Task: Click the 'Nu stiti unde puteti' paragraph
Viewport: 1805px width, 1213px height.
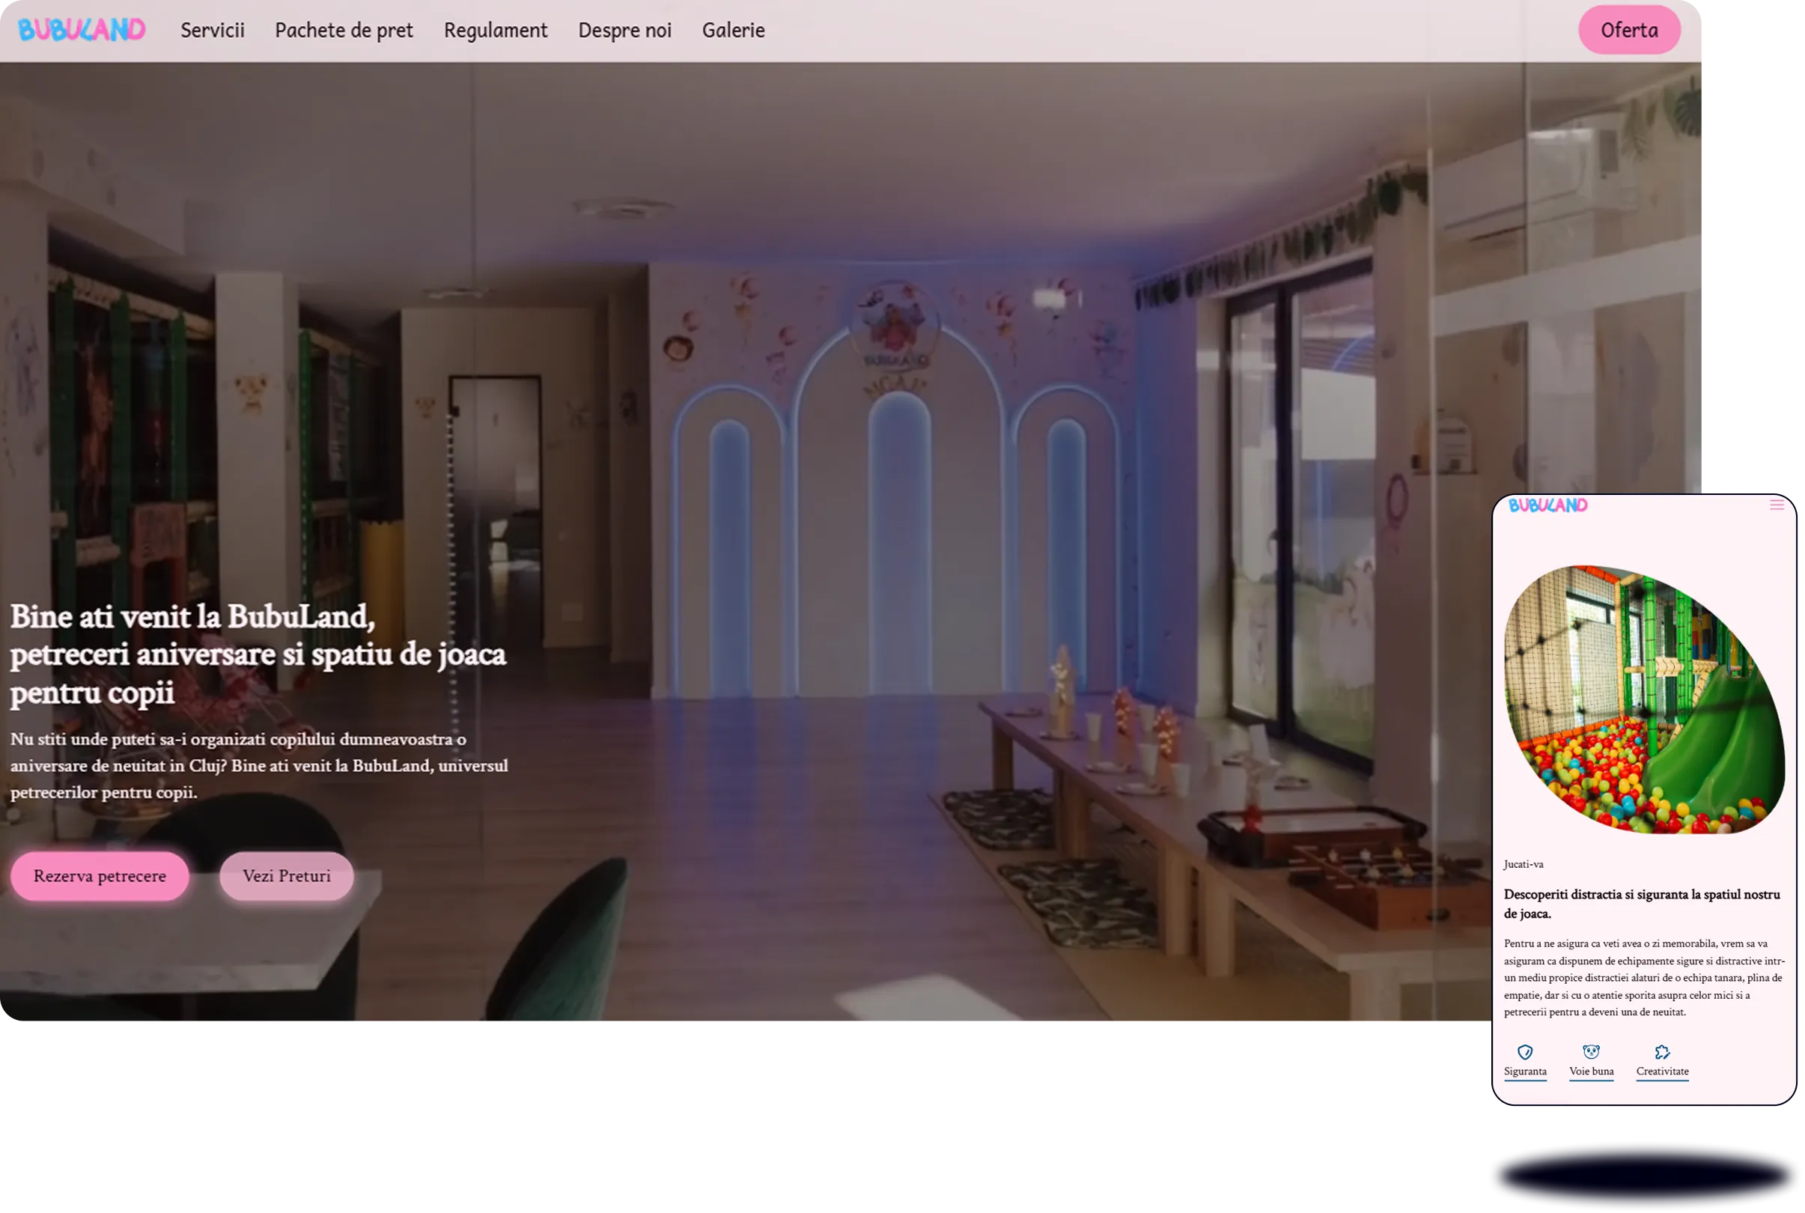Action: tap(259, 766)
